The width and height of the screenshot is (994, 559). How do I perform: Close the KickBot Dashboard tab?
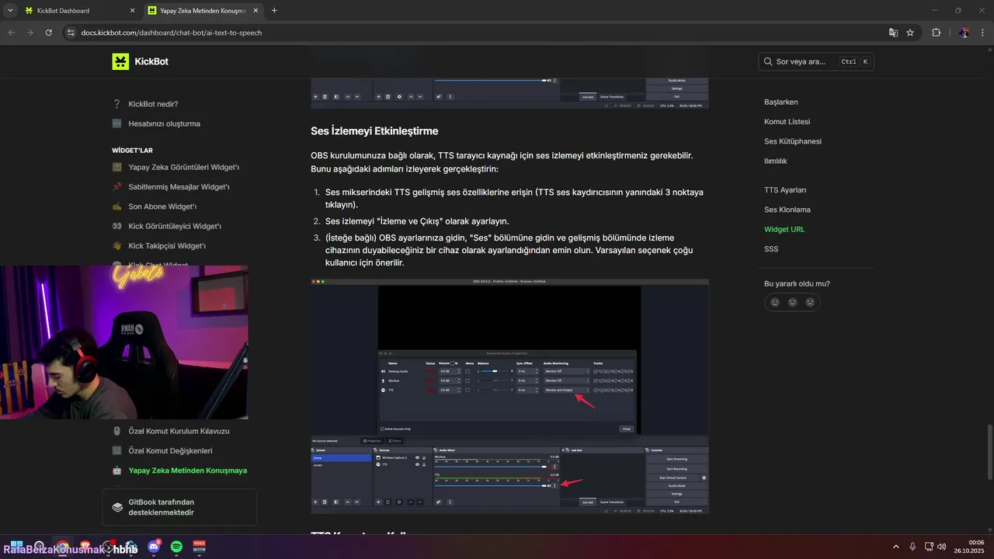click(x=132, y=11)
